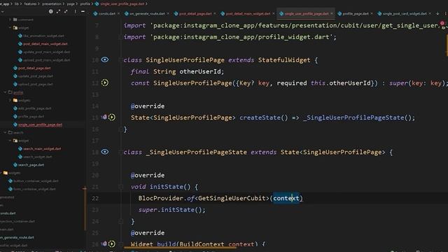Toggle code fold on initState method line 21

tap(120, 187)
